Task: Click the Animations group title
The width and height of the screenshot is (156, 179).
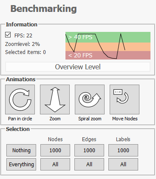Action: (21, 79)
